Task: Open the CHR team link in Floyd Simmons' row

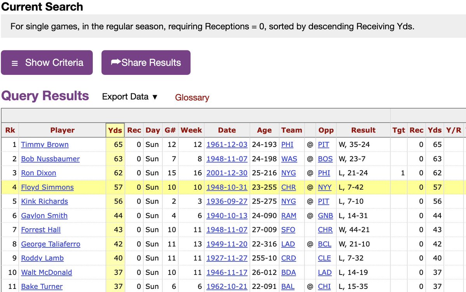Action: point(289,187)
